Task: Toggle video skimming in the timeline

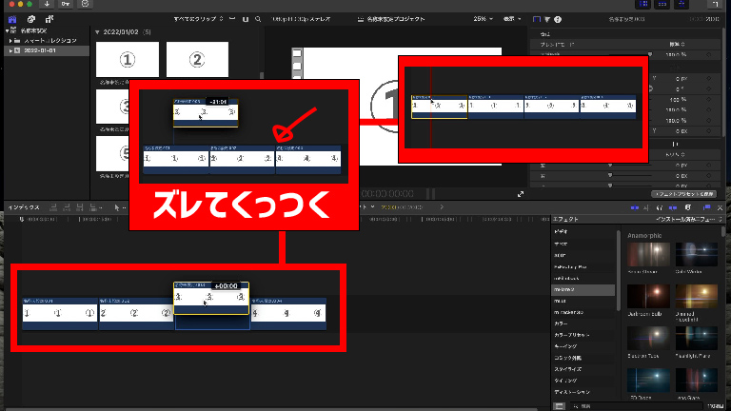Action: coord(635,207)
